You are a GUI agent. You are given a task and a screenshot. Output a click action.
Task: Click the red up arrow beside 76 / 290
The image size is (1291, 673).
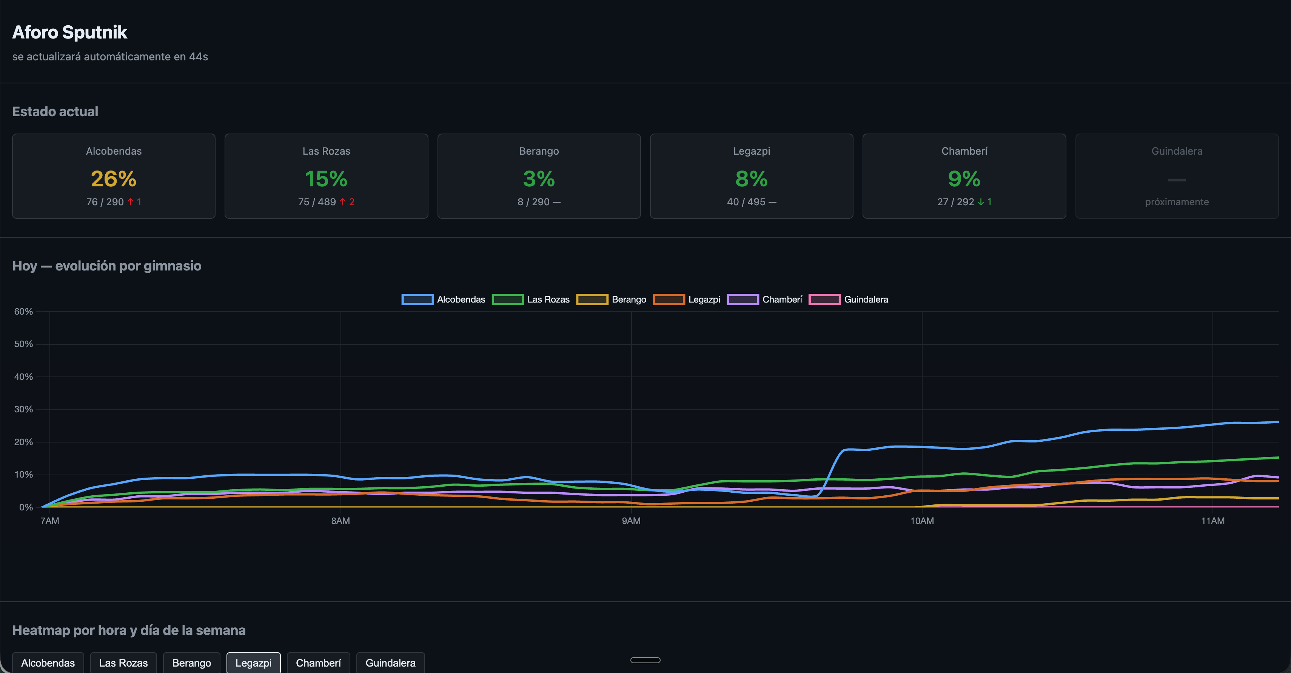(130, 202)
